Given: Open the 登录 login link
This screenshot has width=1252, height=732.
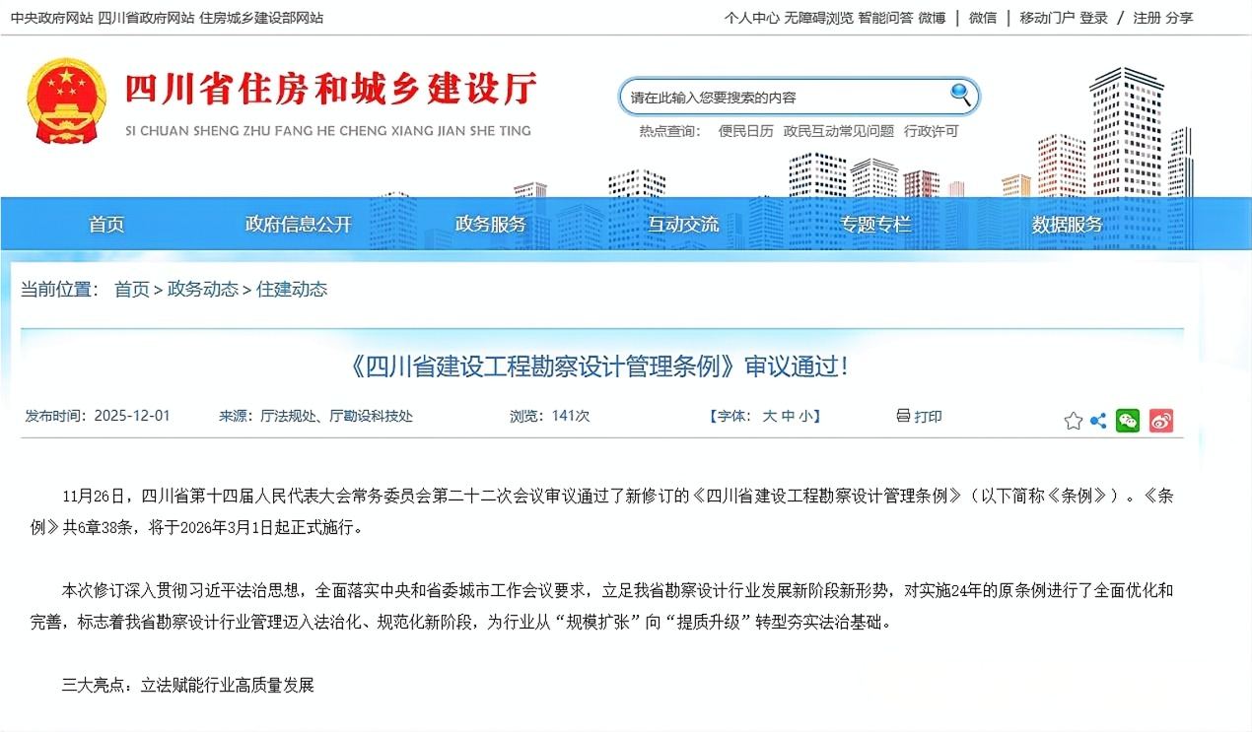Looking at the screenshot, I should tap(1094, 17).
